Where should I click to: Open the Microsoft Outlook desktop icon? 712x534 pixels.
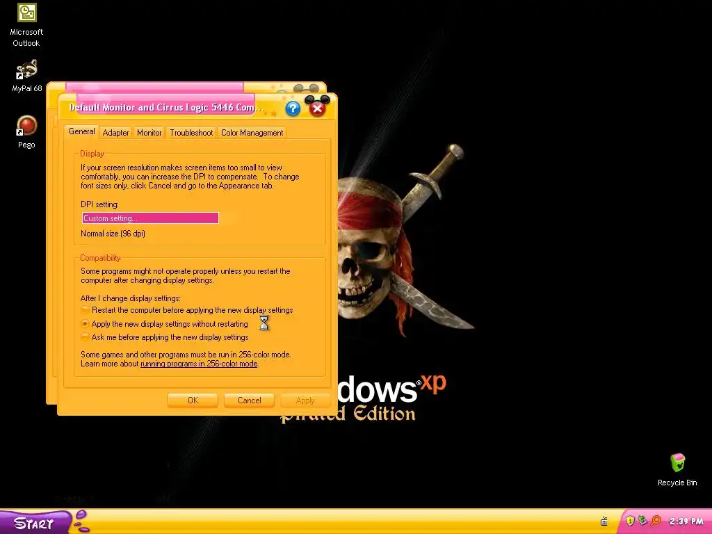pyautogui.click(x=26, y=24)
